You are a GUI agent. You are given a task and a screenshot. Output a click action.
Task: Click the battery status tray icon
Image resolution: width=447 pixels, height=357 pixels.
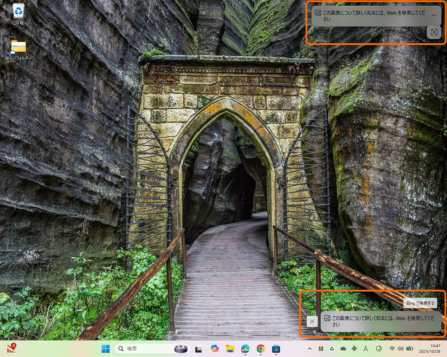pos(410,349)
